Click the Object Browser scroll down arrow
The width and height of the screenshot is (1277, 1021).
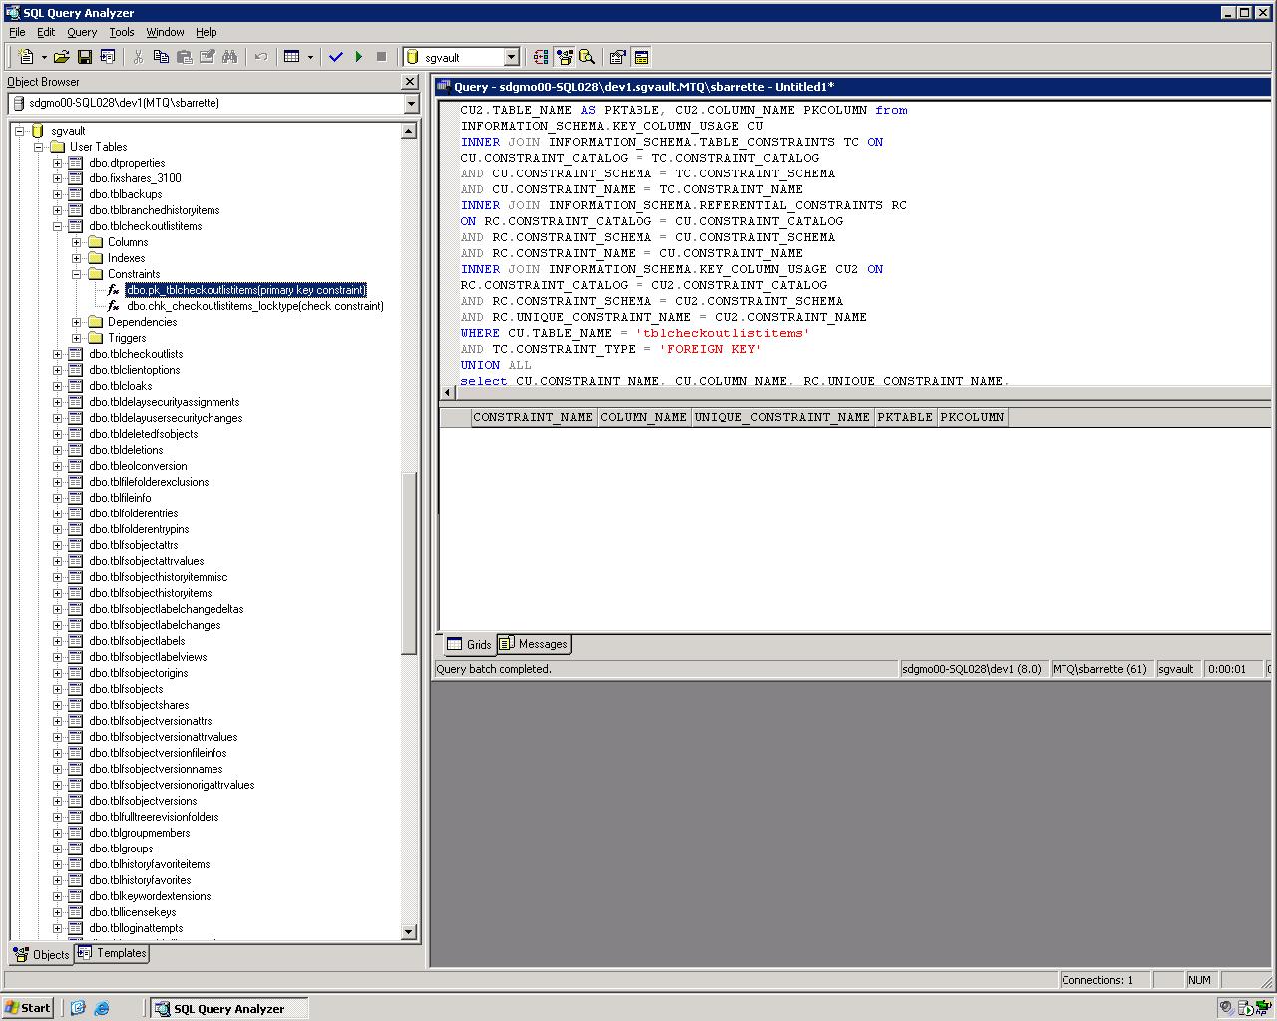pos(409,931)
